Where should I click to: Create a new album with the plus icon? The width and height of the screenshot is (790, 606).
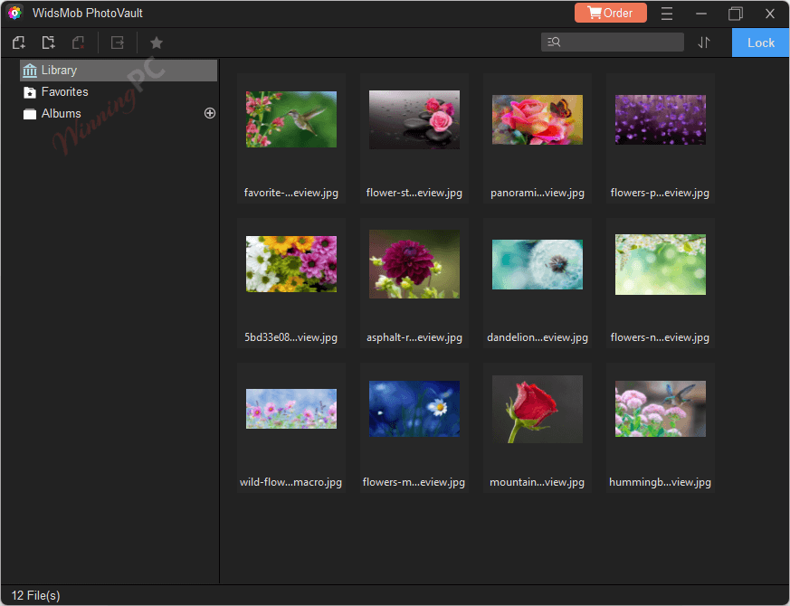click(x=209, y=113)
